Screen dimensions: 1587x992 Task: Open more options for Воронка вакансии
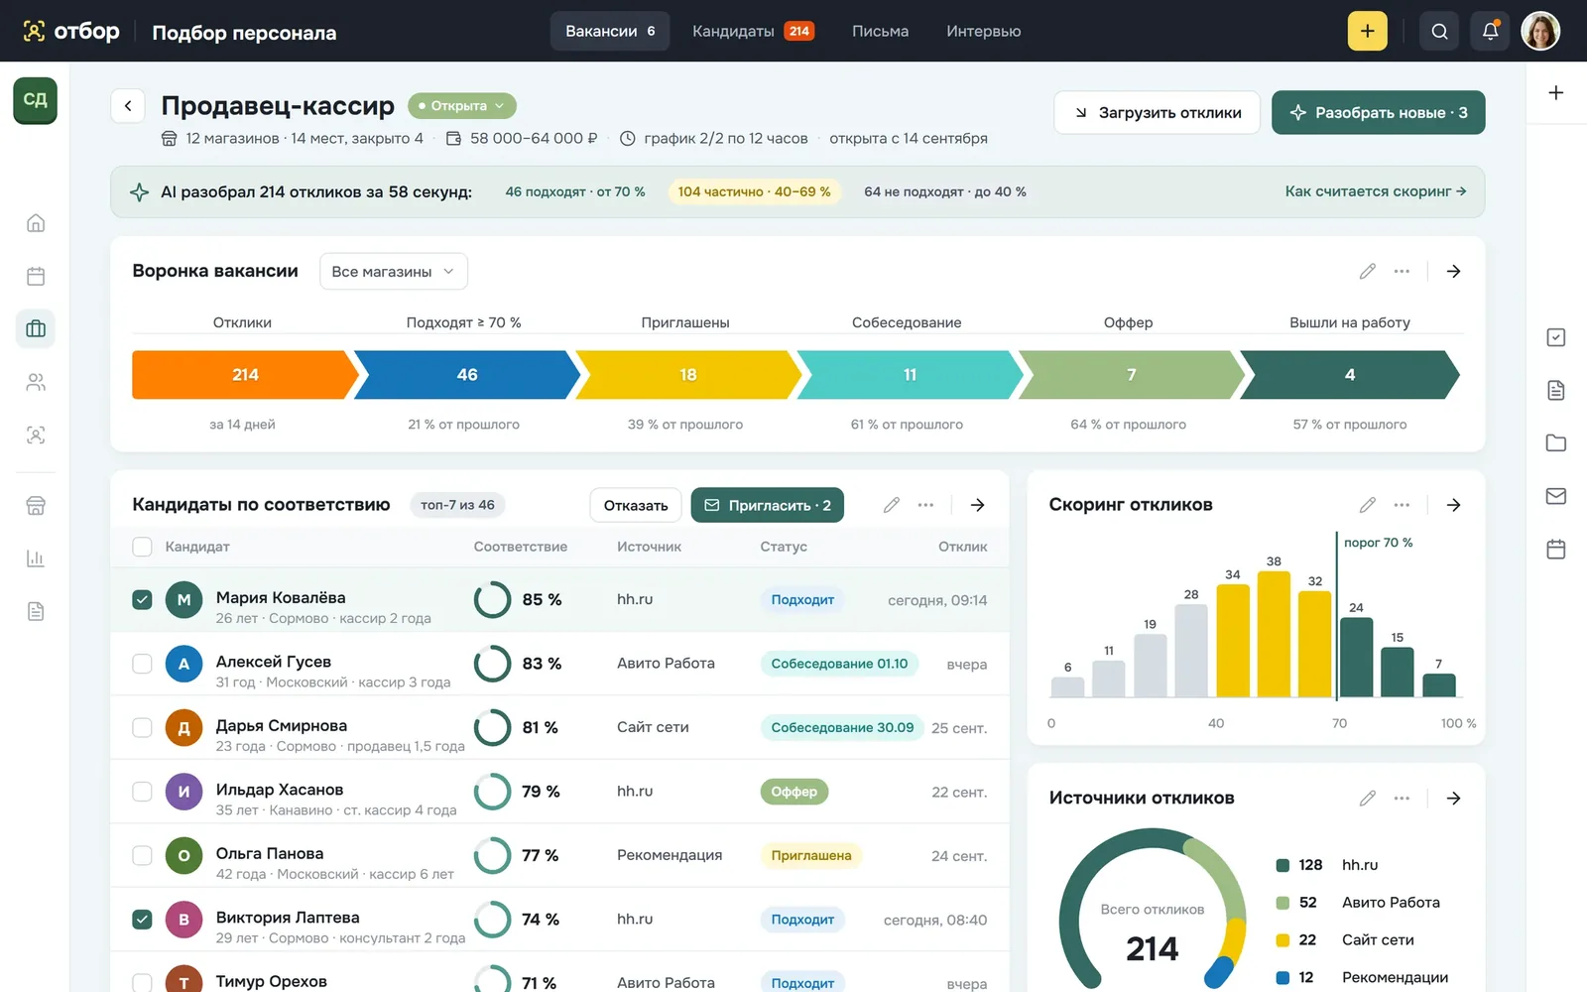click(x=1402, y=271)
